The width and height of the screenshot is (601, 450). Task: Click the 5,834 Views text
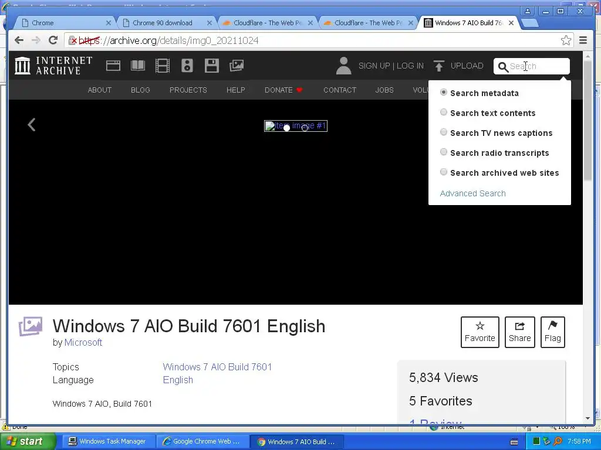point(444,378)
